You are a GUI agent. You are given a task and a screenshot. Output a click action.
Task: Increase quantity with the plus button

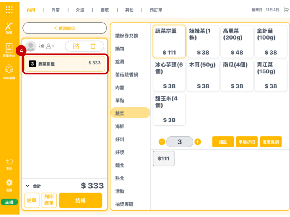(x=198, y=142)
